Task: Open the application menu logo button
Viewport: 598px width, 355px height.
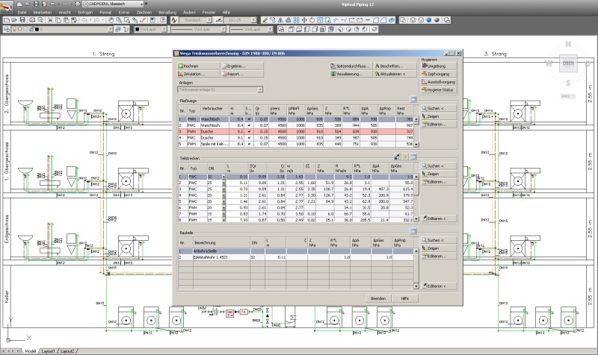Action: coord(6,6)
